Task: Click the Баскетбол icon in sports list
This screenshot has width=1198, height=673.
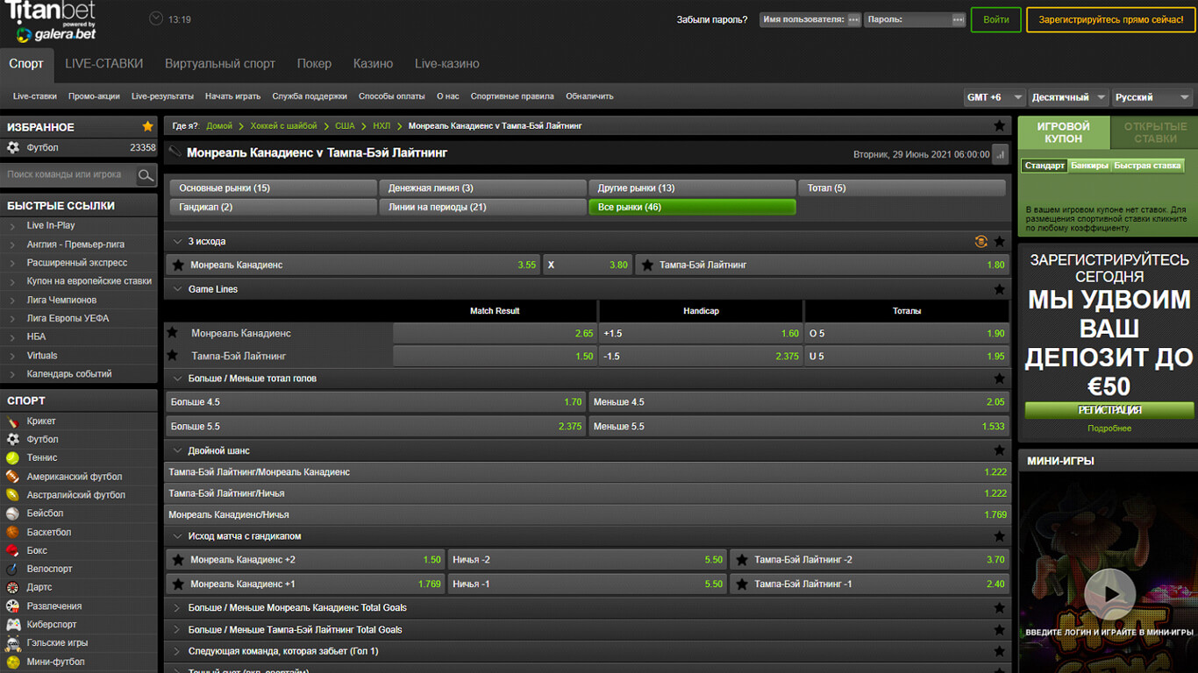Action: 13,532
